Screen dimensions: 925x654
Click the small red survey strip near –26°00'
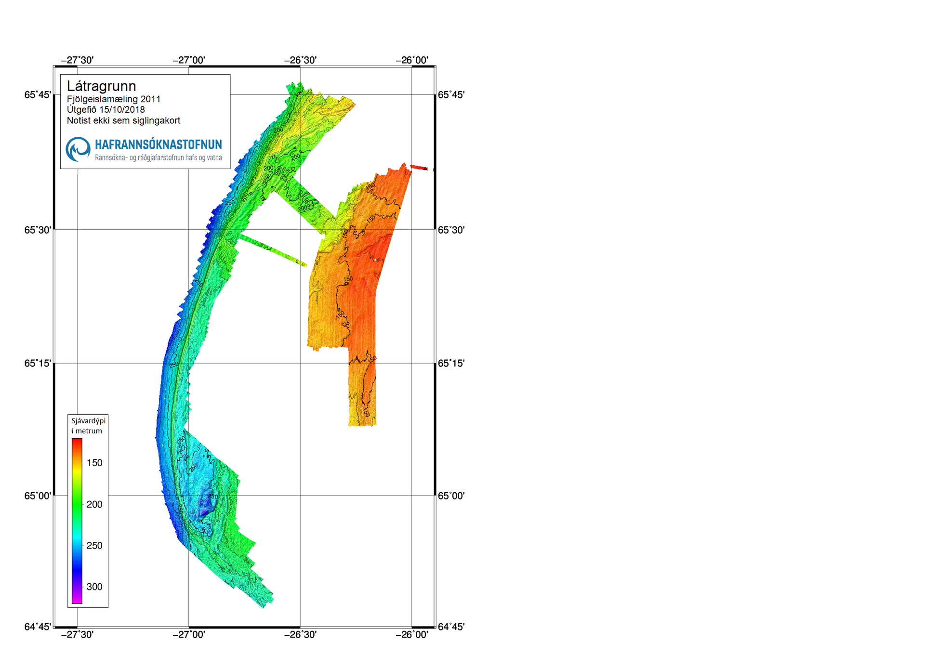pyautogui.click(x=419, y=168)
